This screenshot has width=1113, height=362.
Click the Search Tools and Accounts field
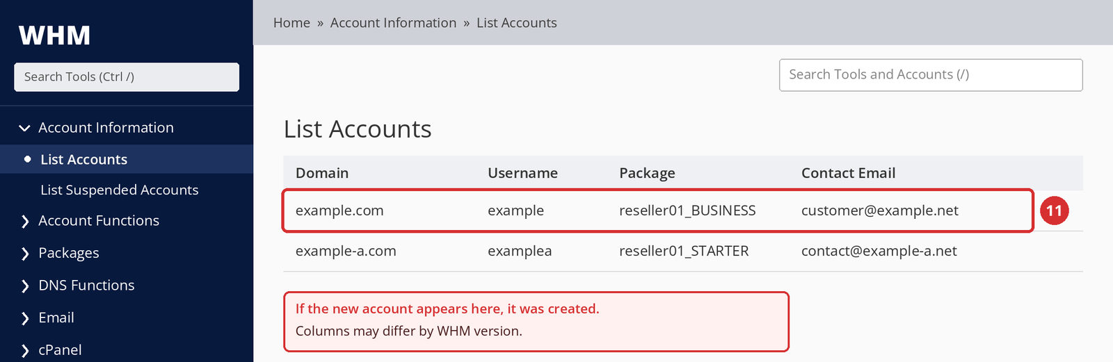[931, 75]
